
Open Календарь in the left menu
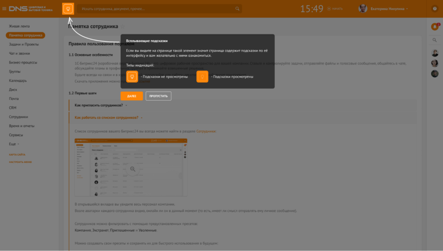18,81
